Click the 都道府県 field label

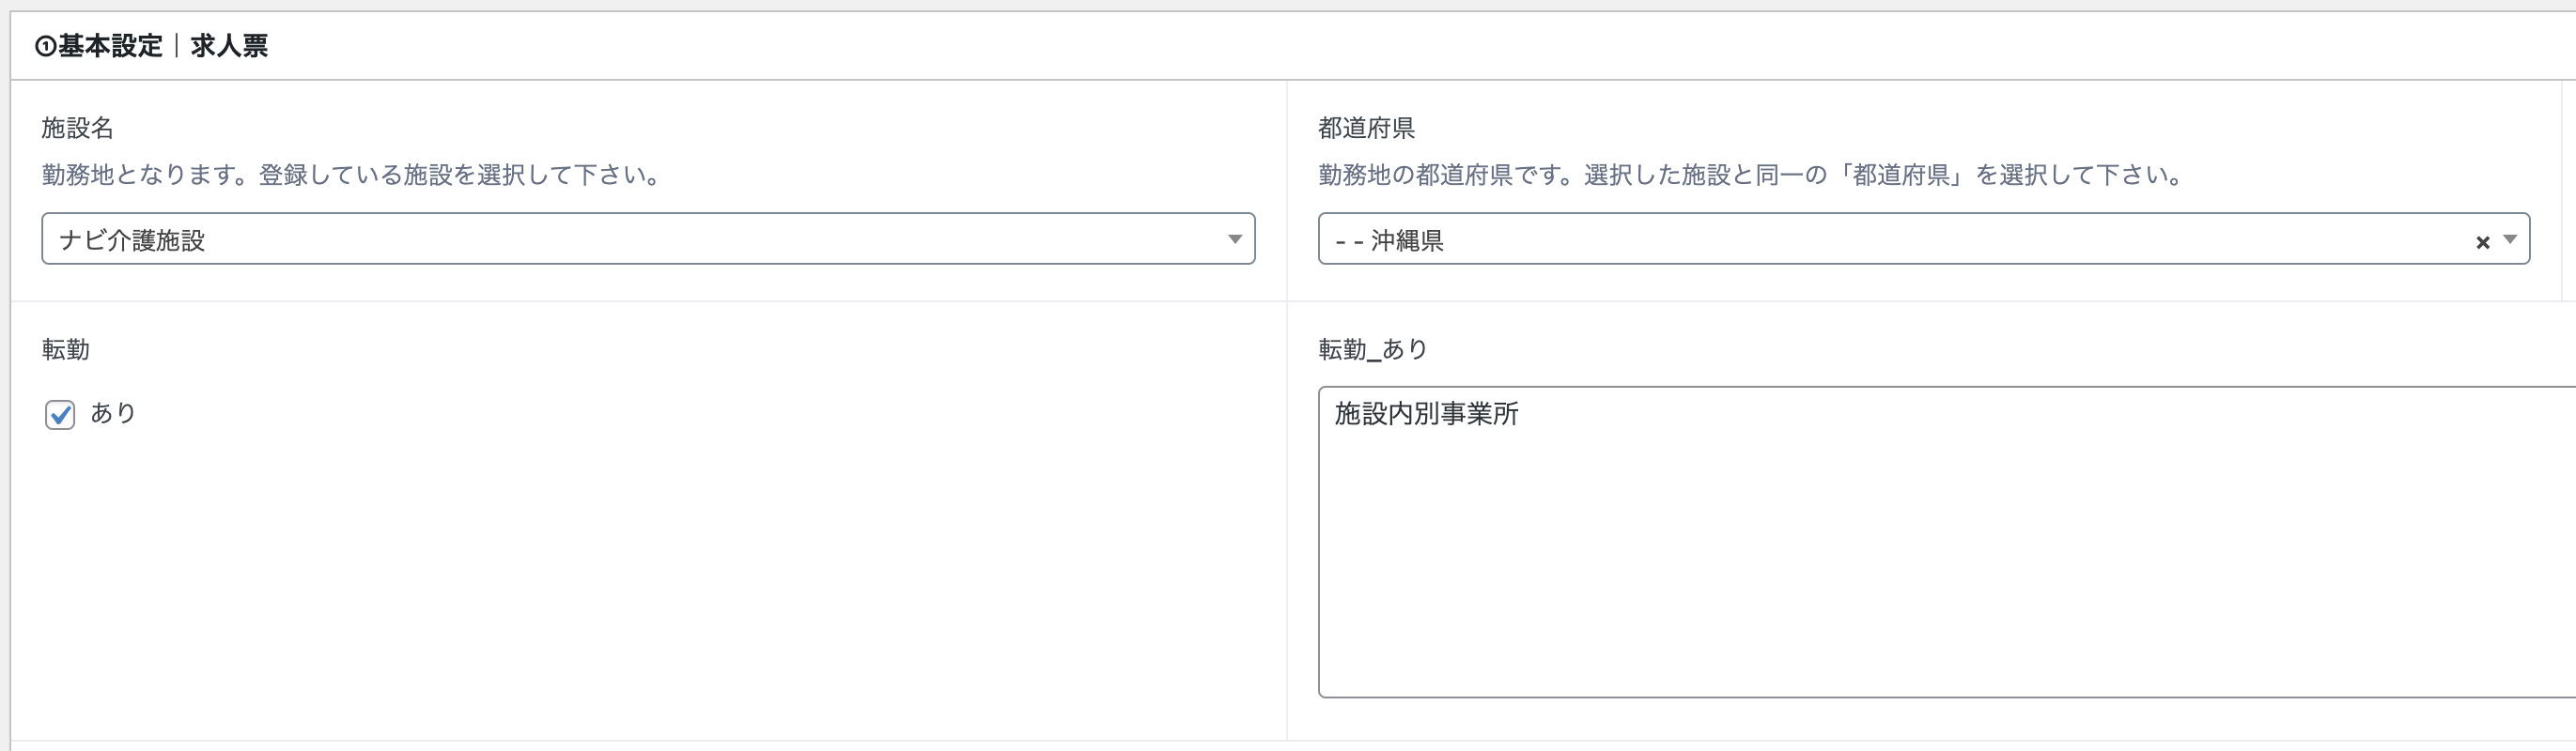pyautogui.click(x=1366, y=128)
